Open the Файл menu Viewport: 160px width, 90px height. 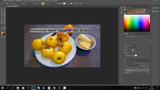[x=5, y=1]
